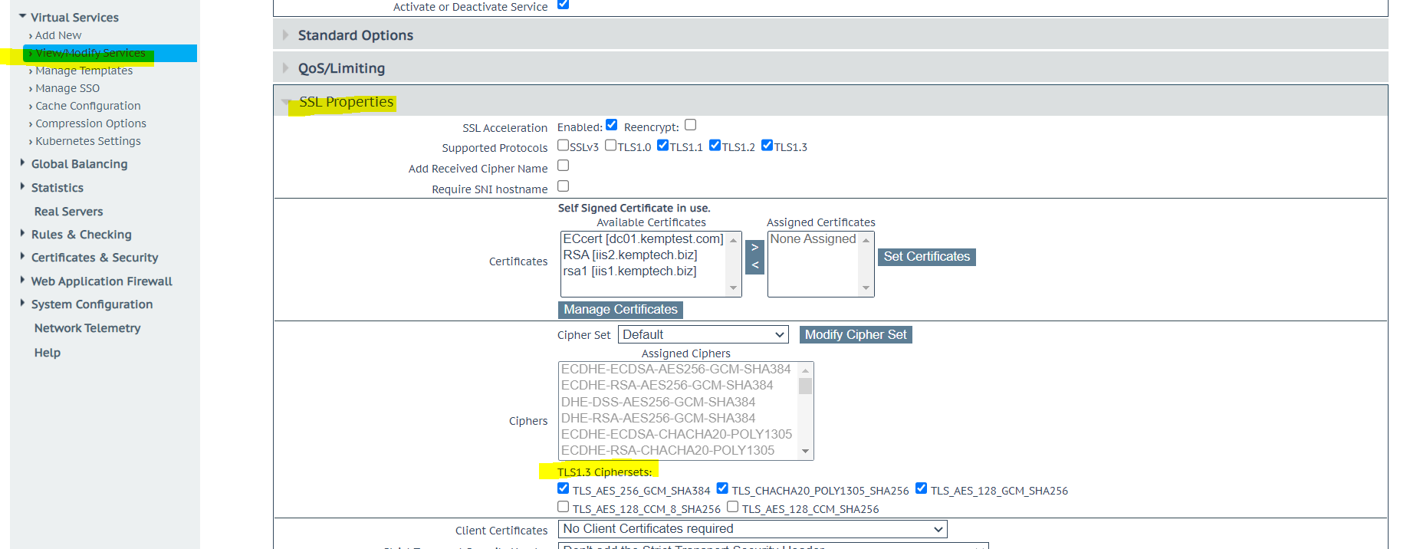Viewport: 1410px width, 549px height.
Task: Uncheck the TLS1.1 protocol
Action: (662, 145)
